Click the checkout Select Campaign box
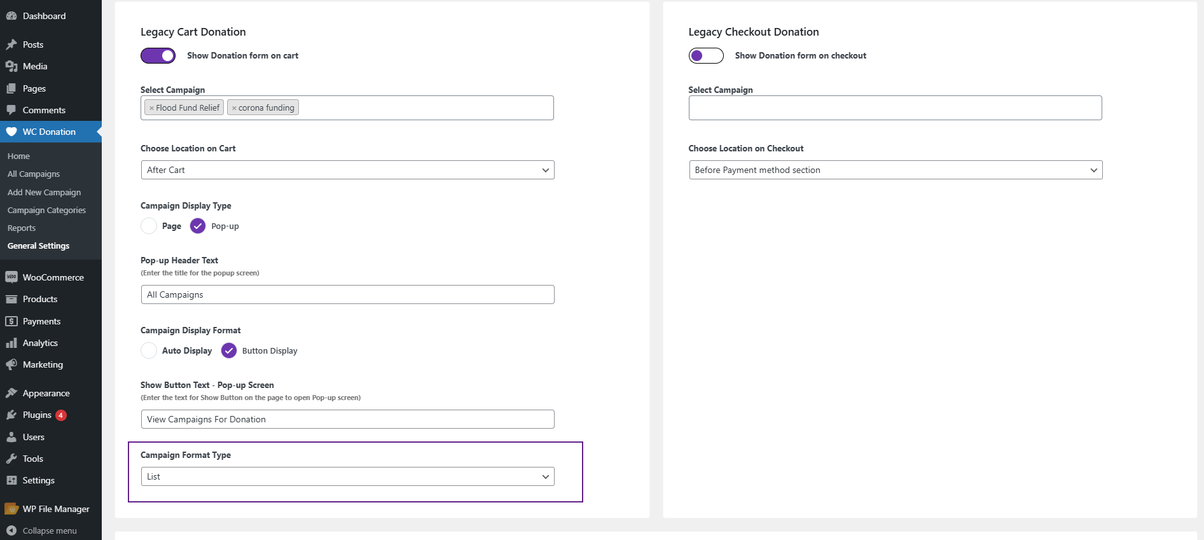The height and width of the screenshot is (540, 1204). pyautogui.click(x=895, y=107)
